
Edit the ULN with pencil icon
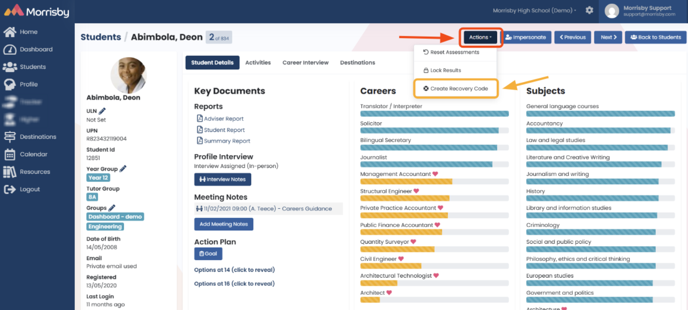point(102,111)
